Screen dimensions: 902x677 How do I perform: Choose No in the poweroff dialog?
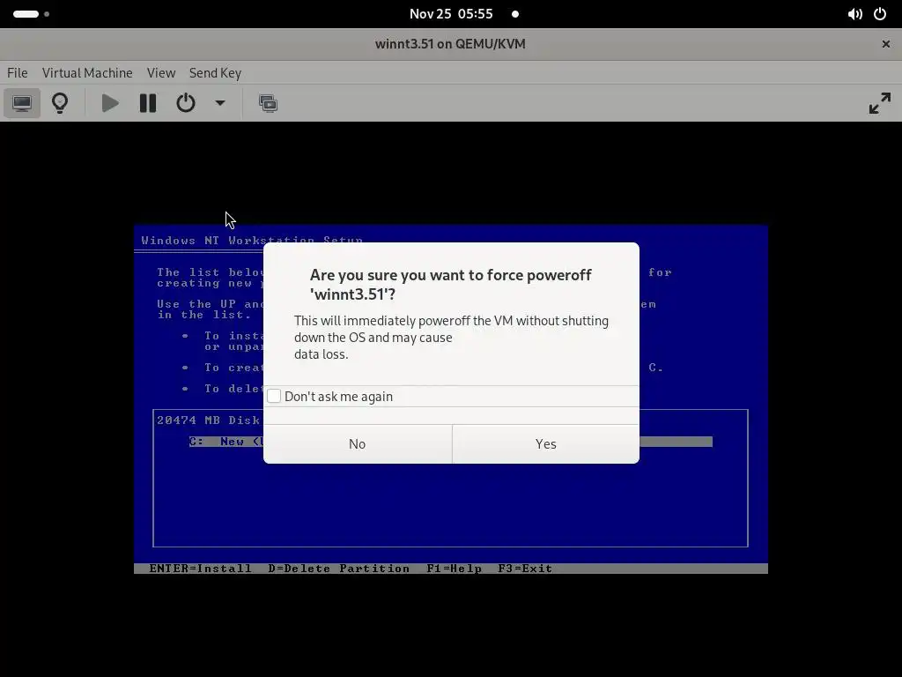coord(358,444)
